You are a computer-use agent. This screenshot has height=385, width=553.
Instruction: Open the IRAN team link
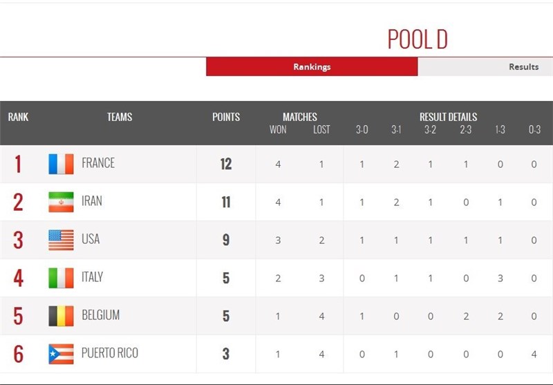point(91,201)
